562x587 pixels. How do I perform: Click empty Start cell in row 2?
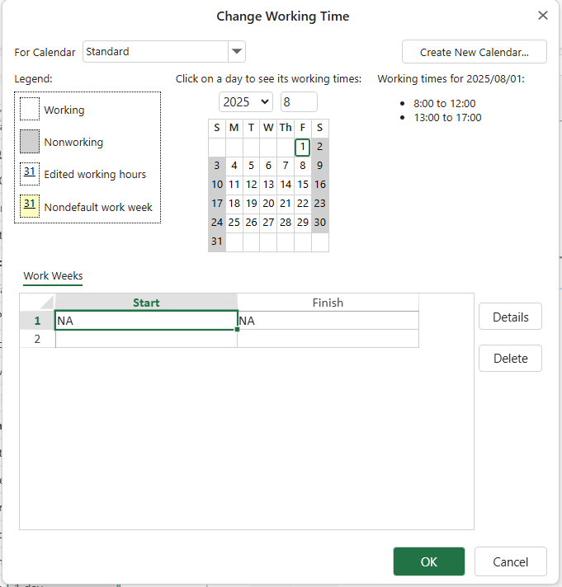point(146,339)
